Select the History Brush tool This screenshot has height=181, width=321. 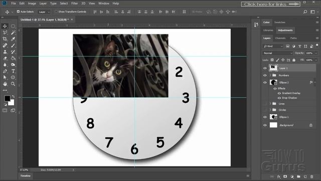pos(13,52)
